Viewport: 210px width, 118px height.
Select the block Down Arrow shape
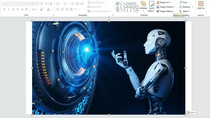[131, 7]
